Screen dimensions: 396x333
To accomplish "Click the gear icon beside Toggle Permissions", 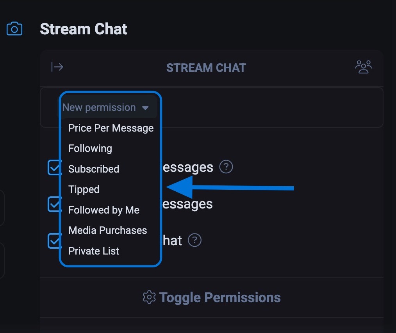I will (149, 297).
